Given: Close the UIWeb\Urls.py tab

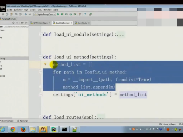Looking at the screenshot, I should pos(49,23).
